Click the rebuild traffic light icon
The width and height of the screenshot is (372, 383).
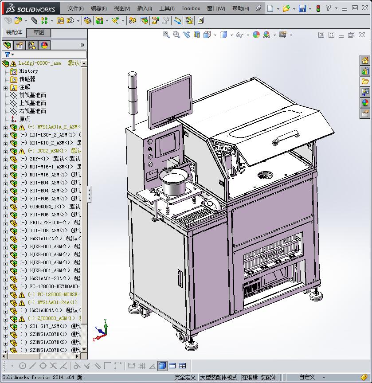coord(318,8)
